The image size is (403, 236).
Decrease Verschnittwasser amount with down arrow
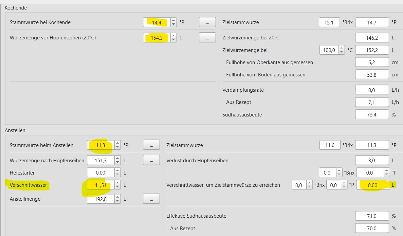[117, 187]
